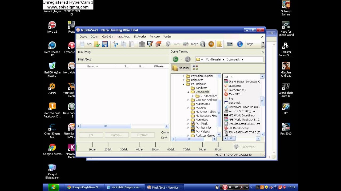Image resolution: width=341 pixels, height=191 pixels.
Task: Expand the GTA San Andreas folder node
Action: (x=188, y=100)
